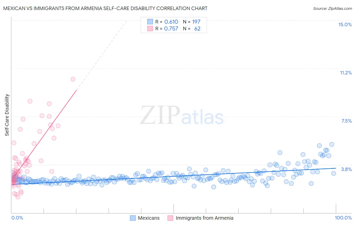The width and height of the screenshot is (355, 225).
Task: Click the 7.5% y-axis label
Action: [x=346, y=121]
